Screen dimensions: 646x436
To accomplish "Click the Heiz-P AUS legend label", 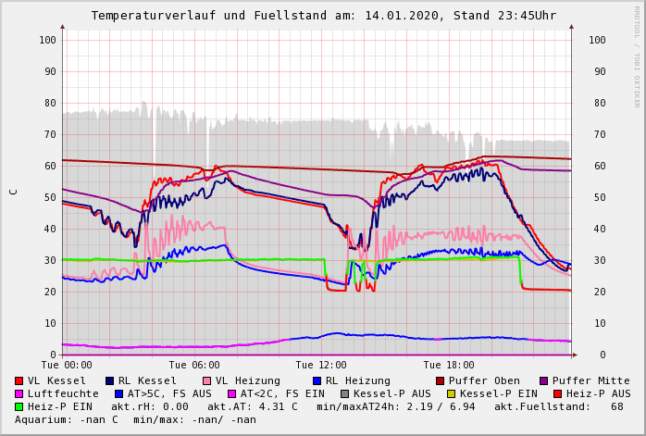I will [x=598, y=393].
